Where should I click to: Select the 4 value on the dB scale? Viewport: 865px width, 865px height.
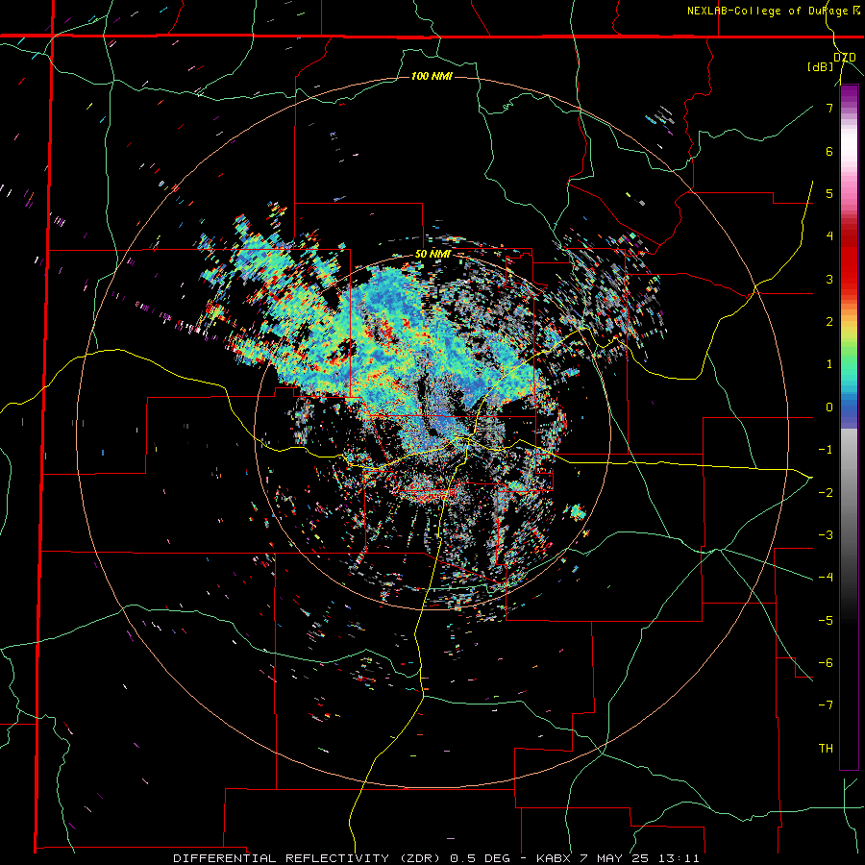(x=829, y=236)
